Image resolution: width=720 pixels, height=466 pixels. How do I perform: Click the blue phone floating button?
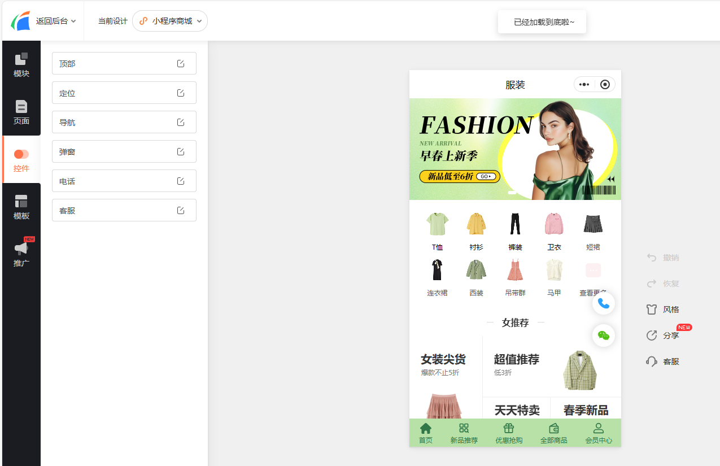pos(604,303)
